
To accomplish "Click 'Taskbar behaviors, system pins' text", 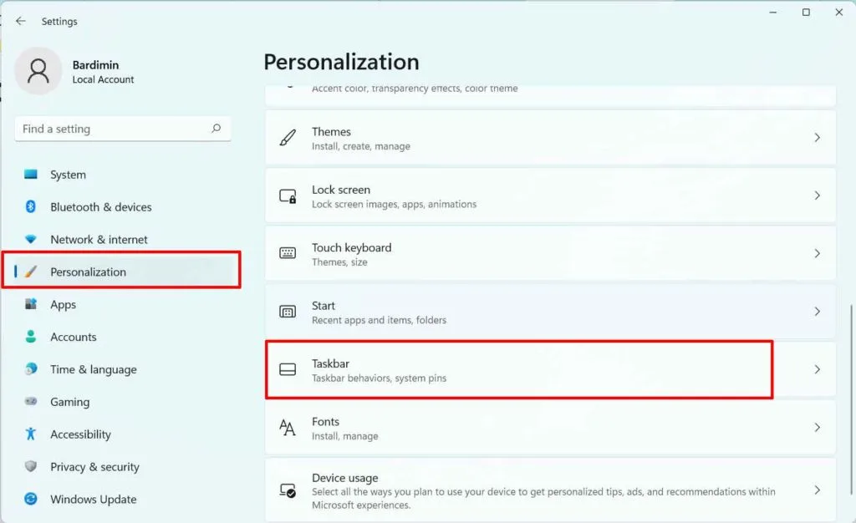I will click(379, 378).
